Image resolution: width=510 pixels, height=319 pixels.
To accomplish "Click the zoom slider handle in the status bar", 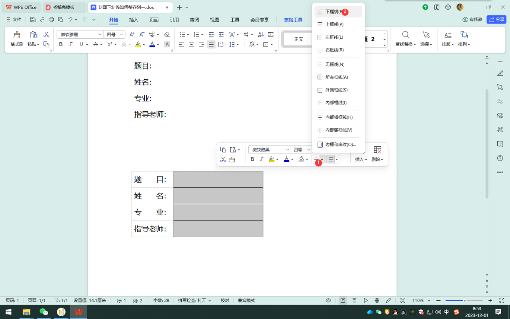I will coord(465,300).
